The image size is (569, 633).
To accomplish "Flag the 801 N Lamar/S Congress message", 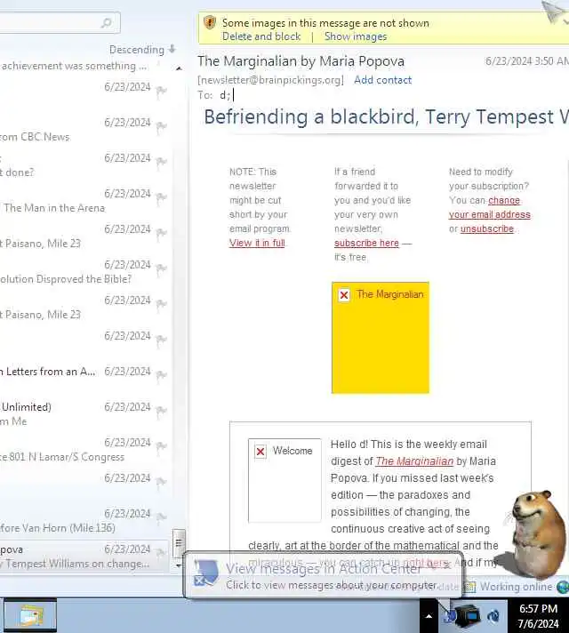I will pyautogui.click(x=161, y=447).
